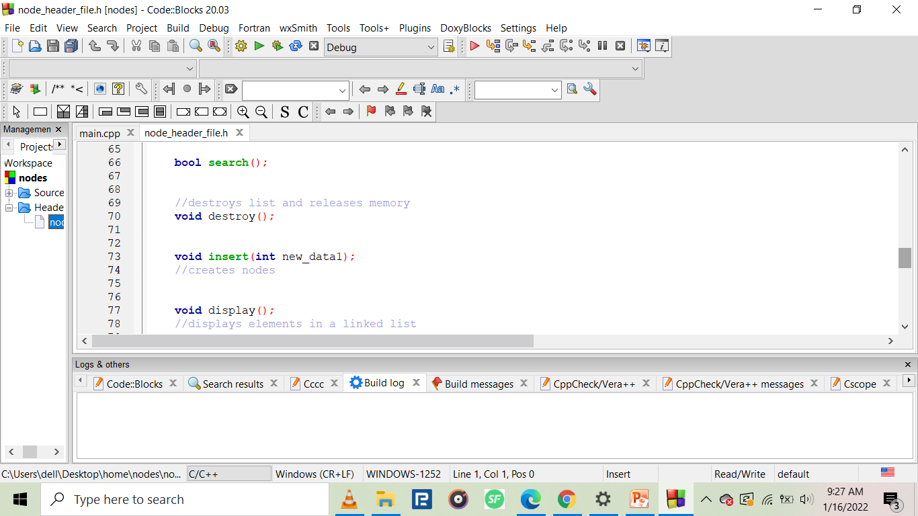The width and height of the screenshot is (918, 516).
Task: Start debugging with the red debug arrow
Action: (x=475, y=46)
